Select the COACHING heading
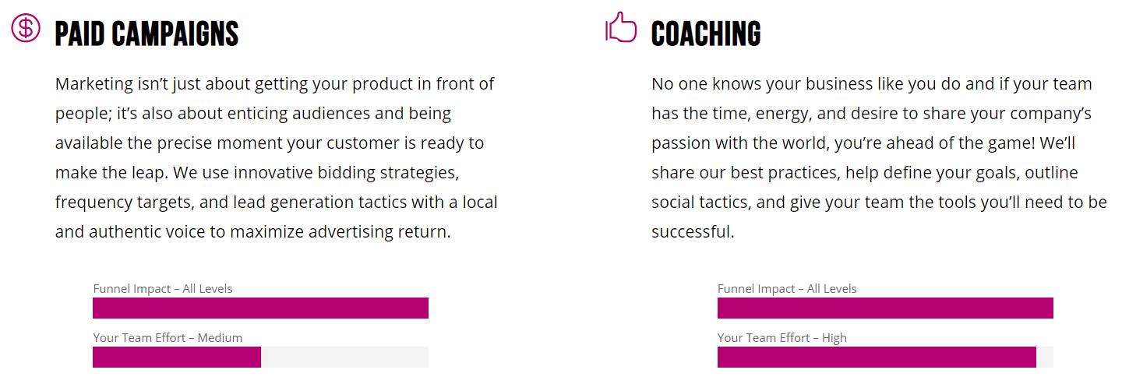 tap(706, 33)
